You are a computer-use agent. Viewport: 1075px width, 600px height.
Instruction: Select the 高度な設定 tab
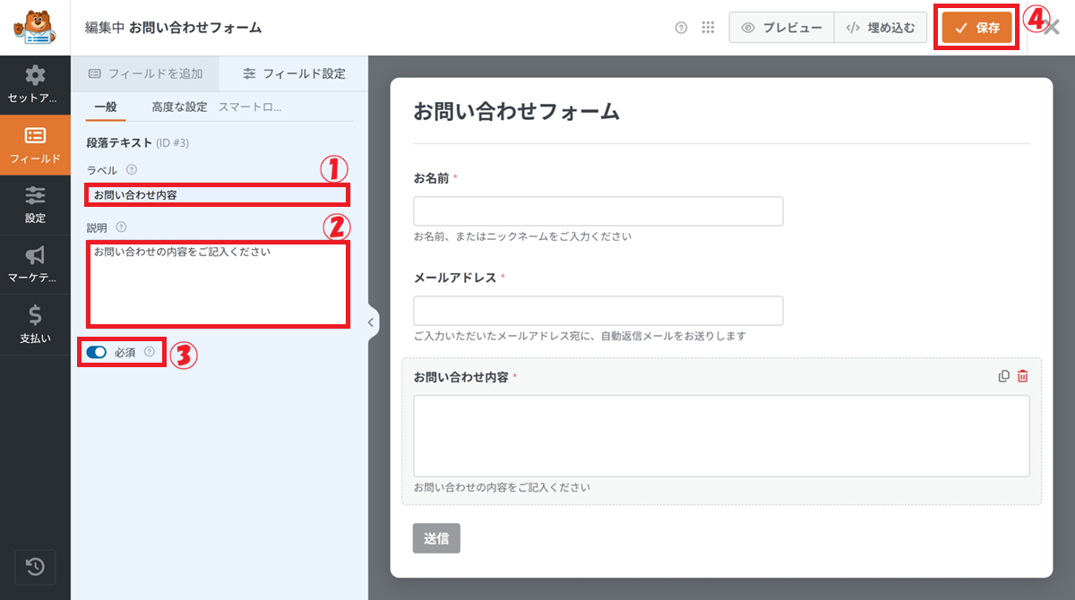[x=179, y=107]
